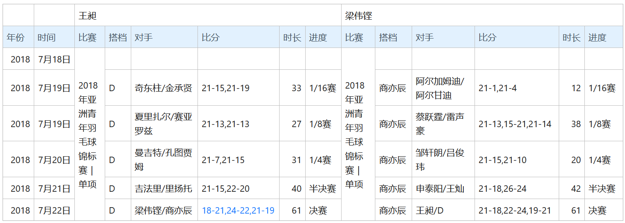
Task: Click opponent cell 申泰阳/王灿
Action: pyautogui.click(x=440, y=189)
